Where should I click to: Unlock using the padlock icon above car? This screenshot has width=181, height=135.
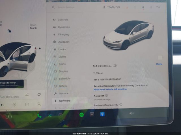[x=10, y=31]
